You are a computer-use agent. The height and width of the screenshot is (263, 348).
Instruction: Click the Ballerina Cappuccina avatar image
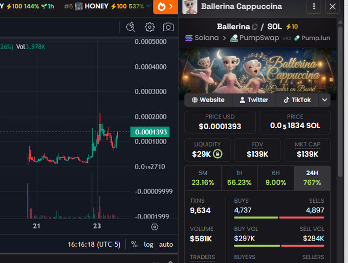point(190,7)
